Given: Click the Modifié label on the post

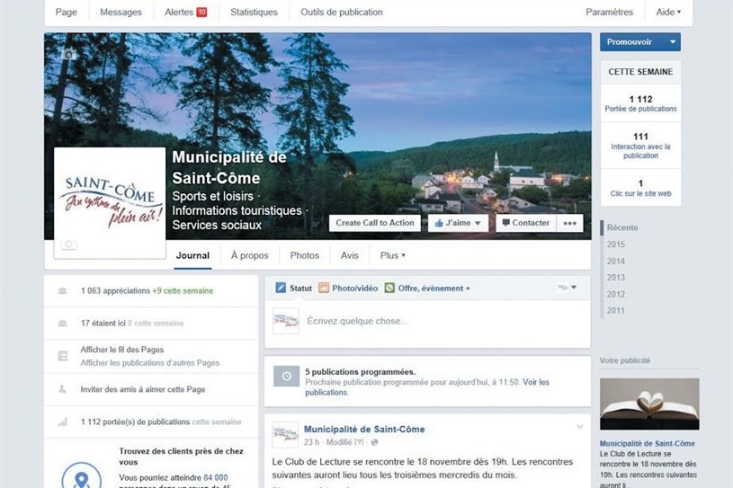Looking at the screenshot, I should click(x=339, y=442).
